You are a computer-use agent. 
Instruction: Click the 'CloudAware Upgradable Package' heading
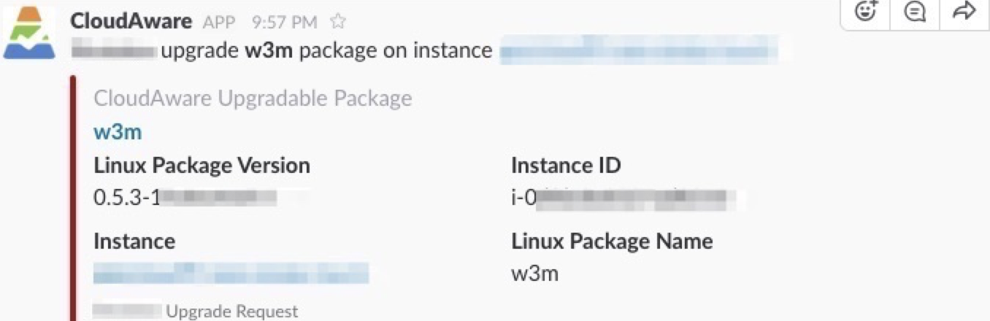point(253,98)
